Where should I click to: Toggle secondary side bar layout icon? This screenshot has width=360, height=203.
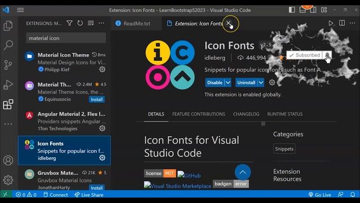click(x=313, y=10)
